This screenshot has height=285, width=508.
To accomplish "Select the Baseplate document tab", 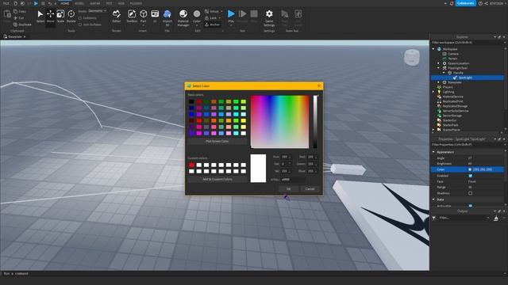I will click(x=15, y=37).
